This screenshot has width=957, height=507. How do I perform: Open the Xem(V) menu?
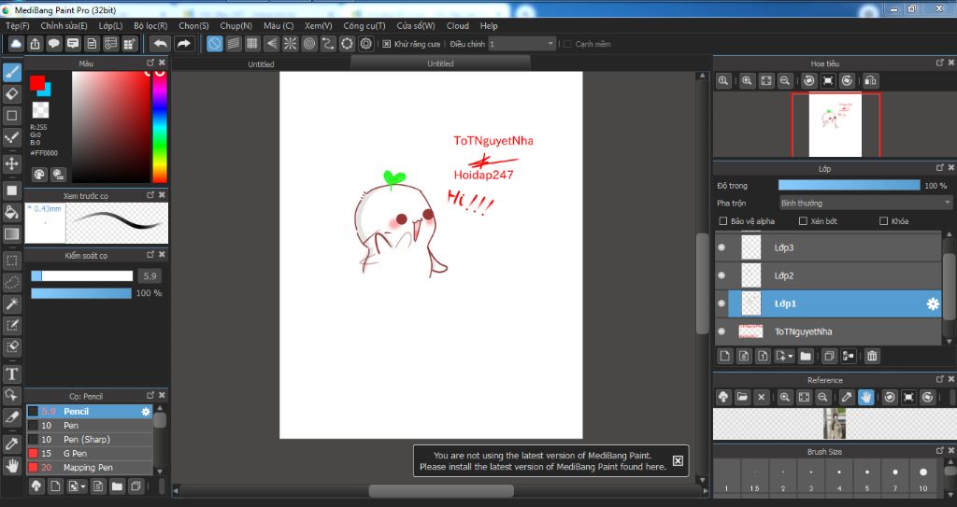(x=319, y=25)
